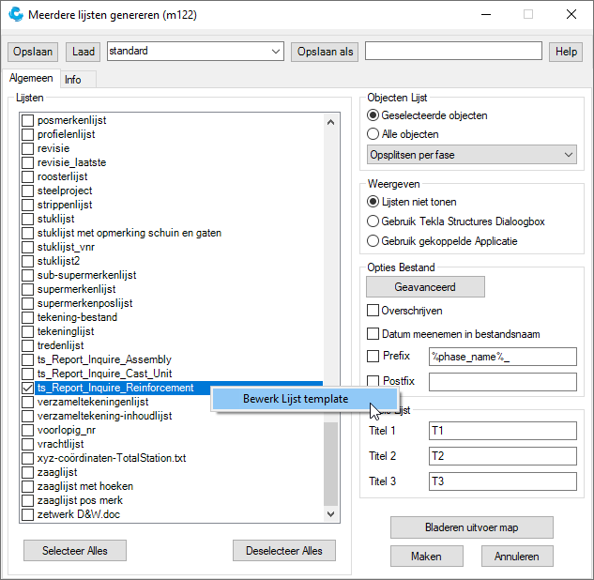
Task: Click the Titel 2 input field
Action: click(503, 456)
